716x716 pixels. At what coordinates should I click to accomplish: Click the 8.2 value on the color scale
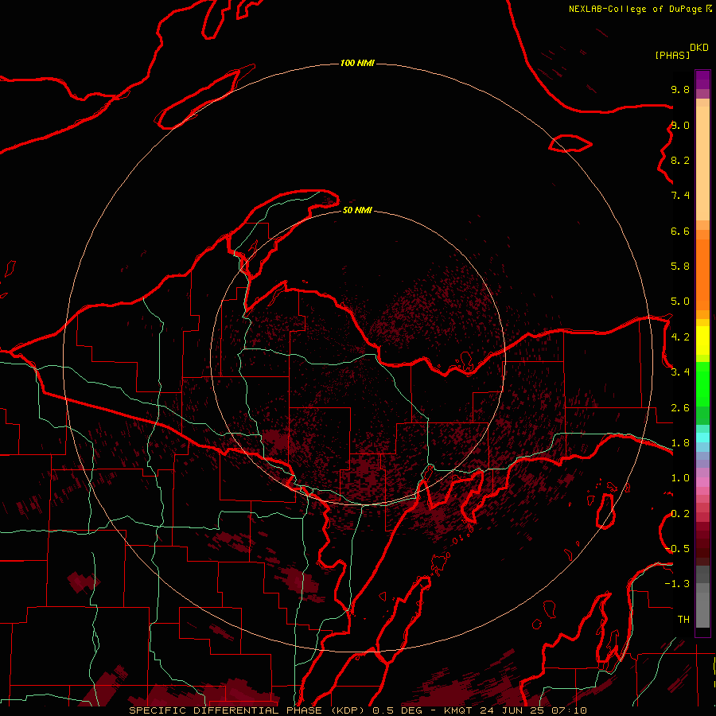680,160
